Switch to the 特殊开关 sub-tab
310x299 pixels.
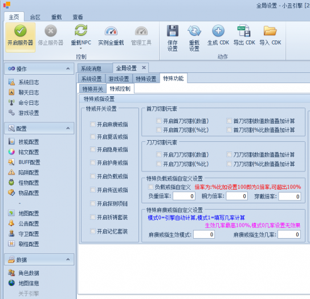point(93,89)
